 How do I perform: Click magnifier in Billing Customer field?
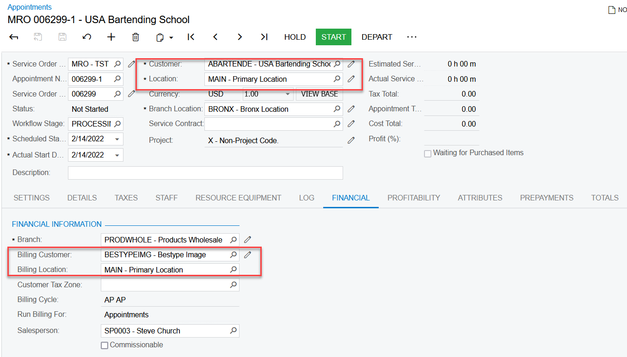pyautogui.click(x=234, y=254)
